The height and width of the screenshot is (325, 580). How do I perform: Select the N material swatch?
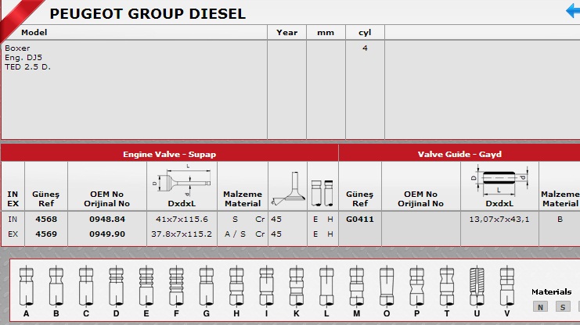540,307
